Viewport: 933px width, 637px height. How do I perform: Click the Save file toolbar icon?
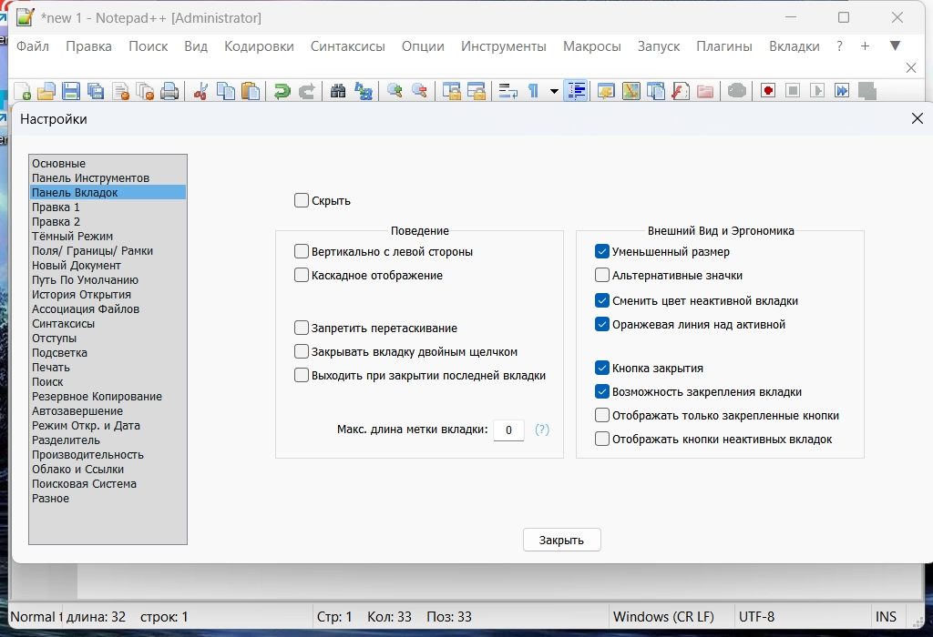[70, 91]
